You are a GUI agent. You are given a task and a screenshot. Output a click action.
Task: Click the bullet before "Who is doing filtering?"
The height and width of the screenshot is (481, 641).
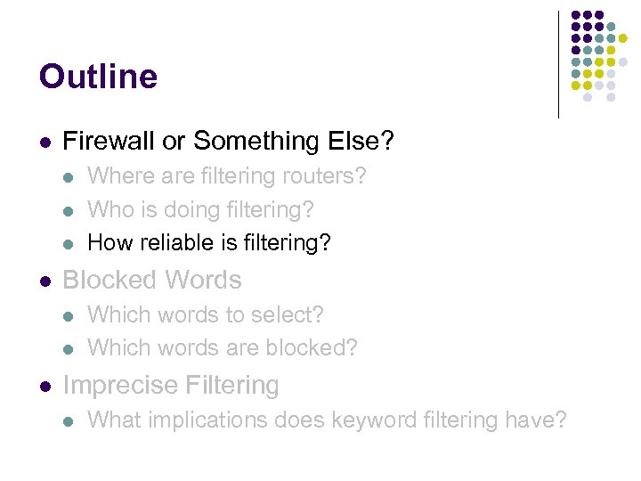[x=70, y=210]
